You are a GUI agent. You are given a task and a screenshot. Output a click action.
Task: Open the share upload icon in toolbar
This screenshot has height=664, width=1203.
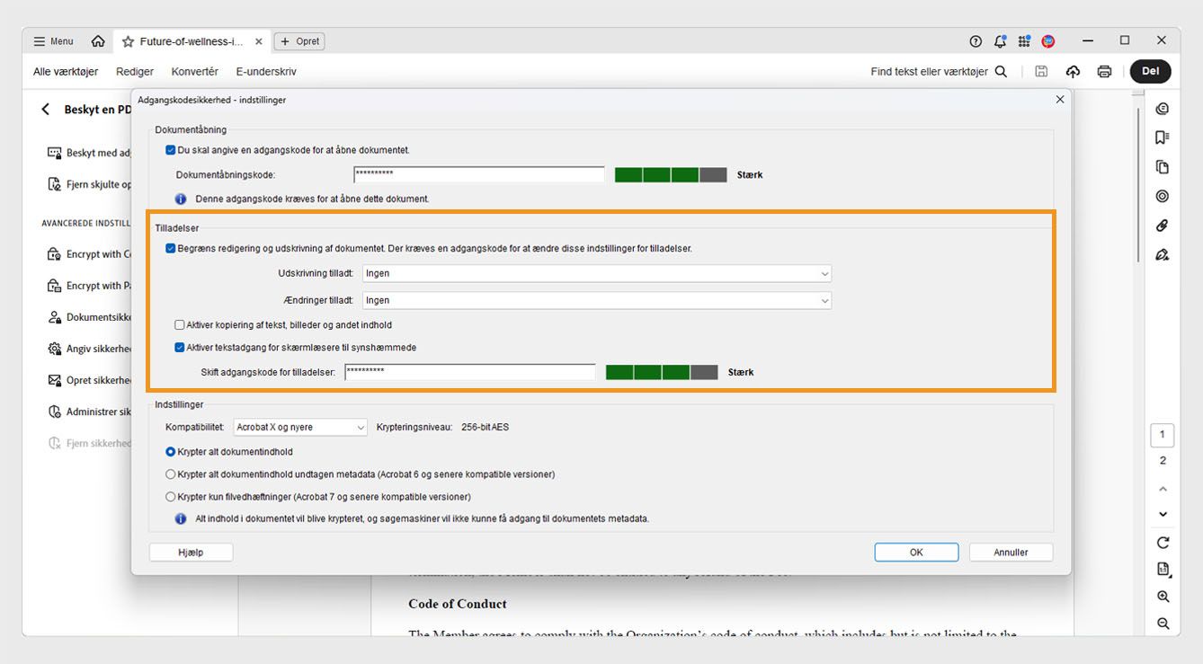tap(1073, 71)
